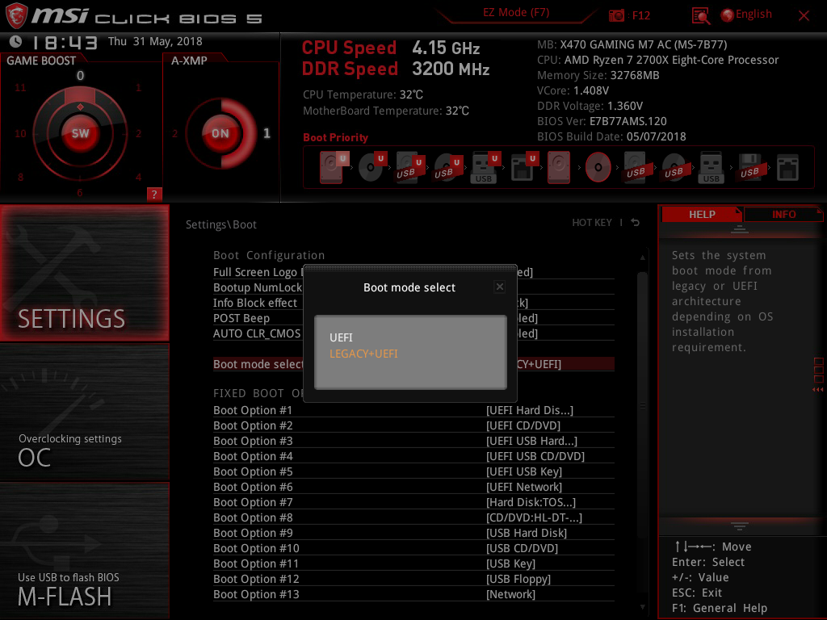Open the SETTINGS section
Image resolution: width=827 pixels, height=620 pixels.
84,273
